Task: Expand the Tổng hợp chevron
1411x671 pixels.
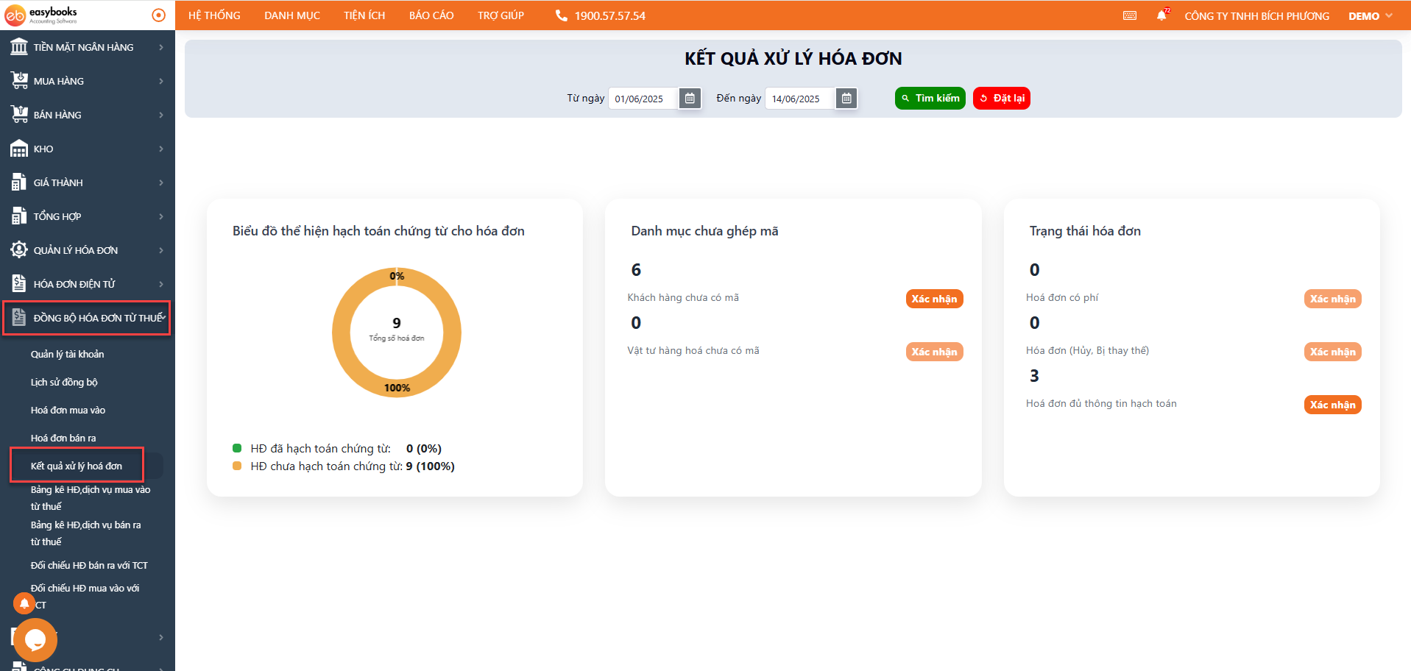Action: 161,216
